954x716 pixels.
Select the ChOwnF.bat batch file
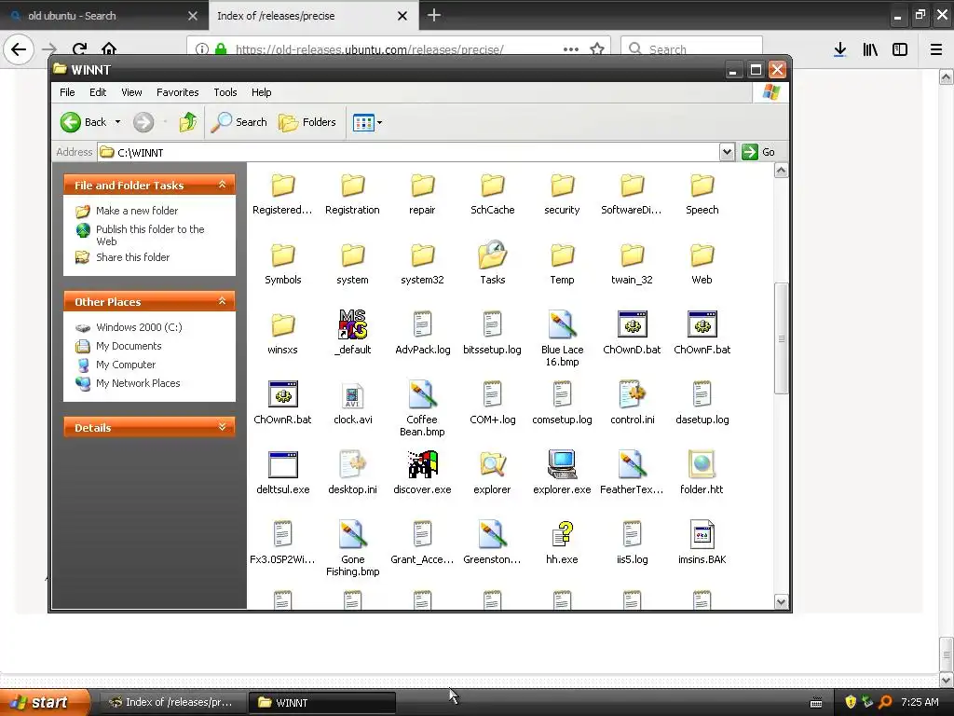[702, 333]
